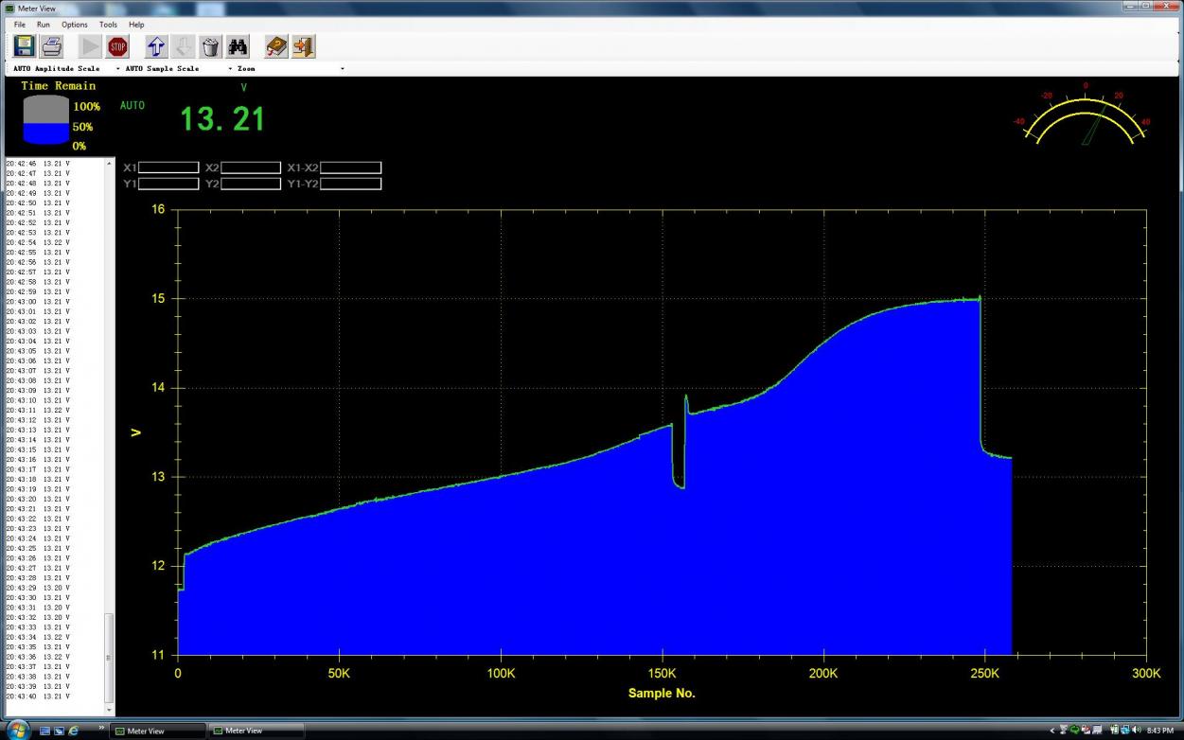Open the Help menu
The image size is (1184, 740).
137,25
